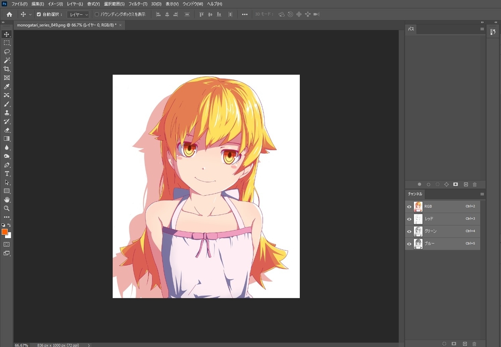
Task: Open the 選択範囲(S) menu
Action: [x=114, y=4]
